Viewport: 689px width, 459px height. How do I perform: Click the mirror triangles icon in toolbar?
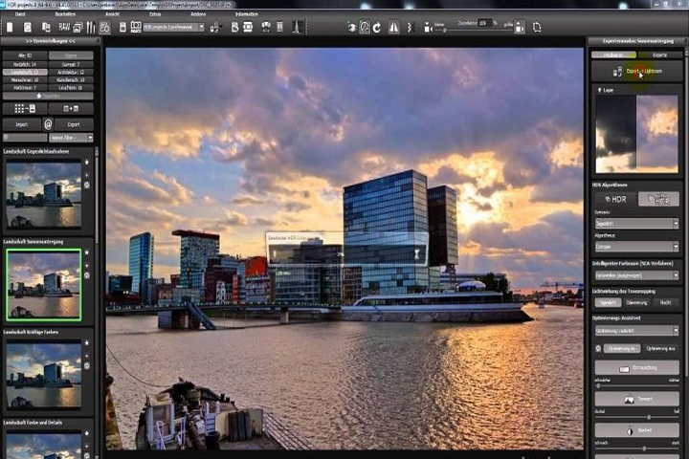click(x=393, y=27)
